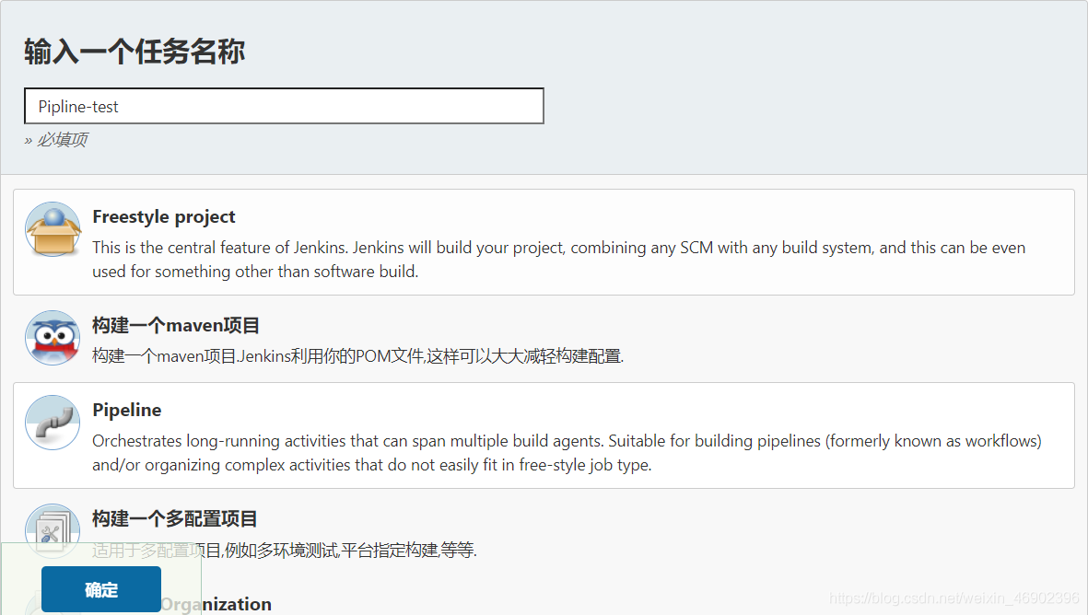Viewport: 1088px width, 615px height.
Task: Focus the task name input field
Action: [x=284, y=106]
